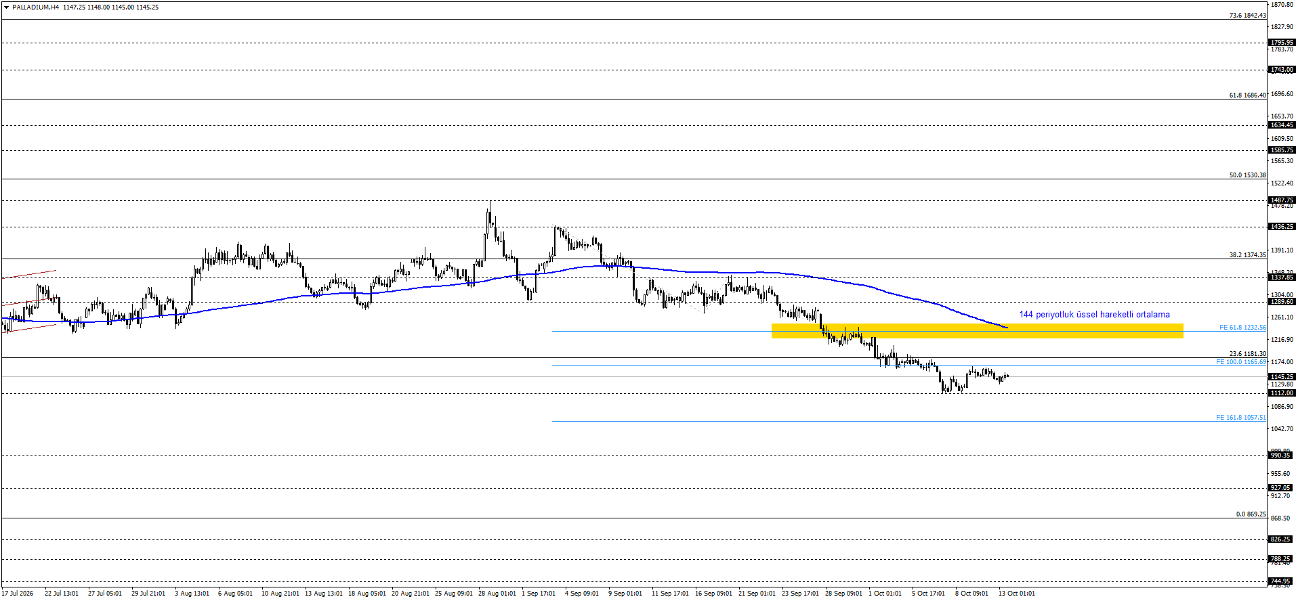The width and height of the screenshot is (1298, 601).
Task: Click the 1487.75 price level tag
Action: click(1282, 200)
